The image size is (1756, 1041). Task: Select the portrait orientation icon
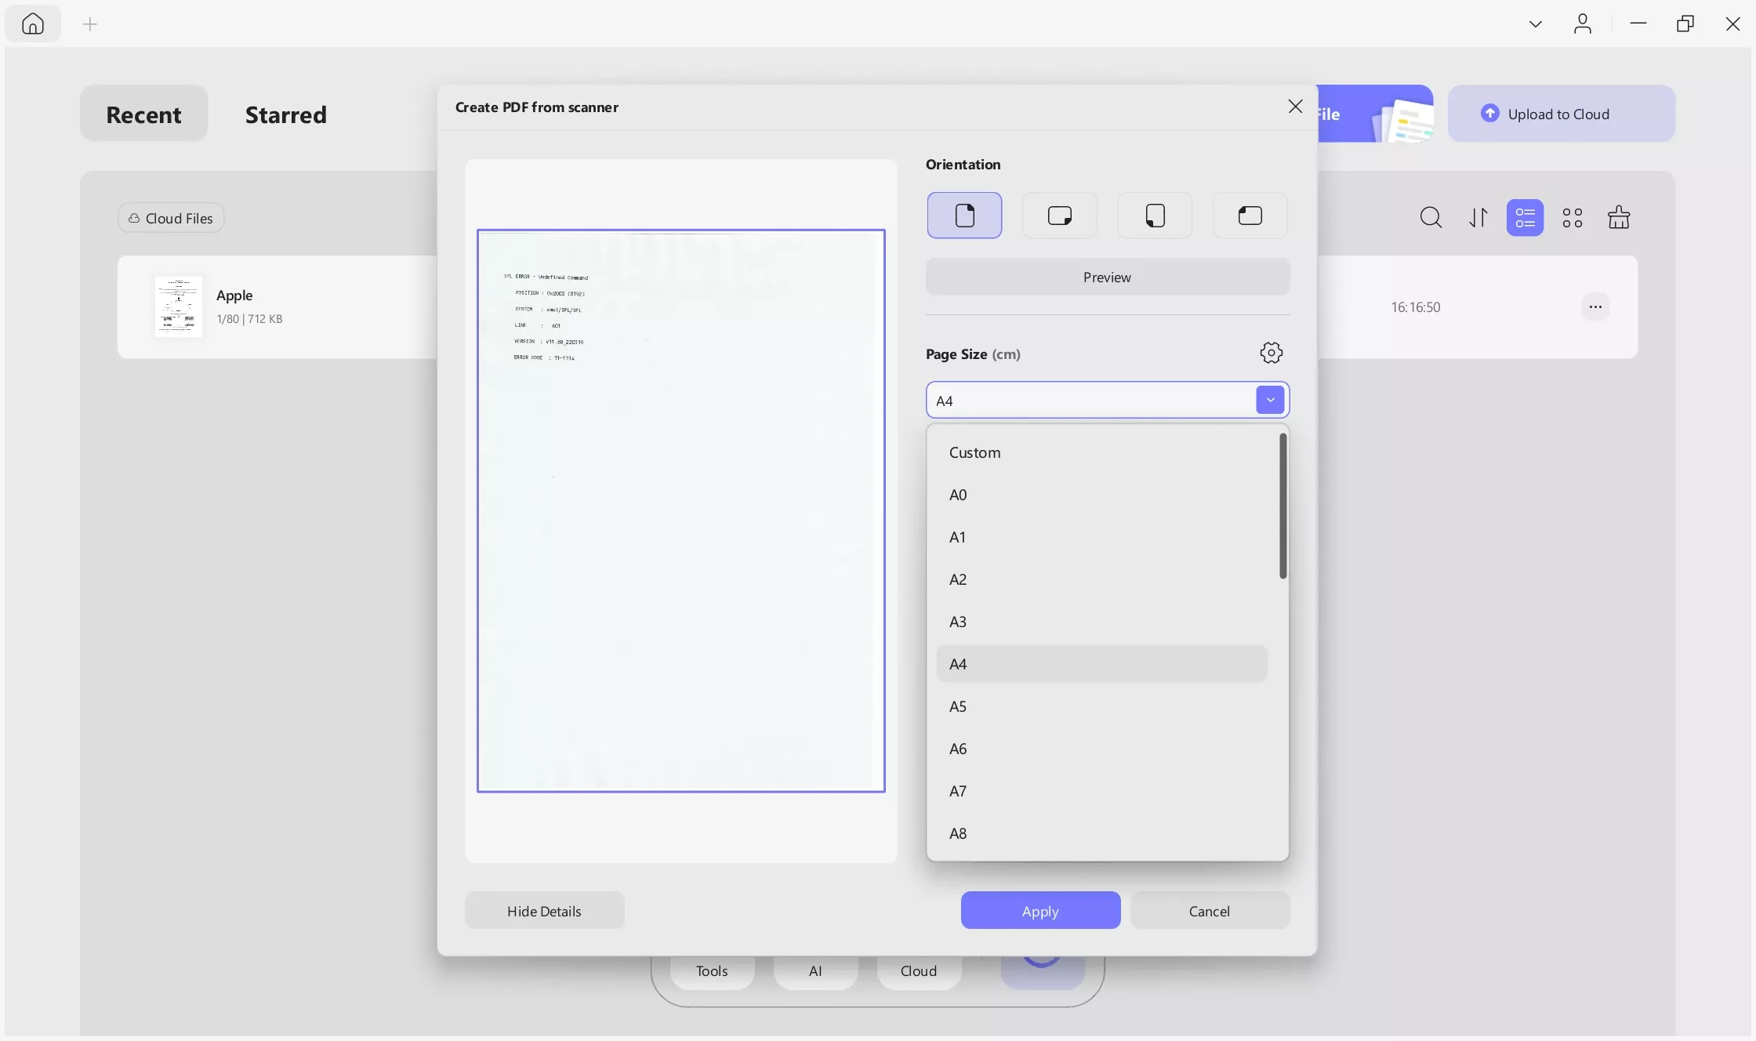tap(964, 216)
